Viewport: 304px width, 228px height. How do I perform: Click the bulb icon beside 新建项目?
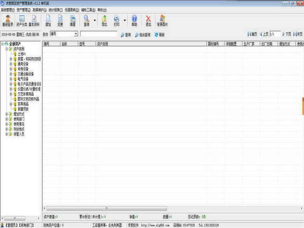(x=15, y=109)
